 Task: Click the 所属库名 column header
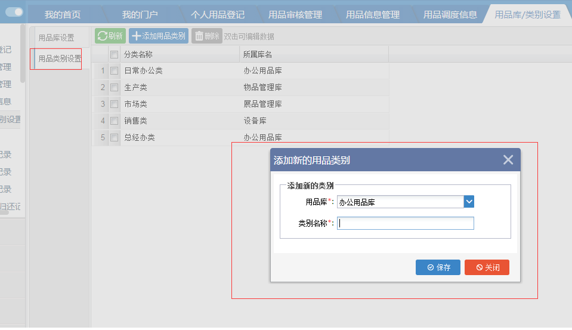(x=258, y=54)
